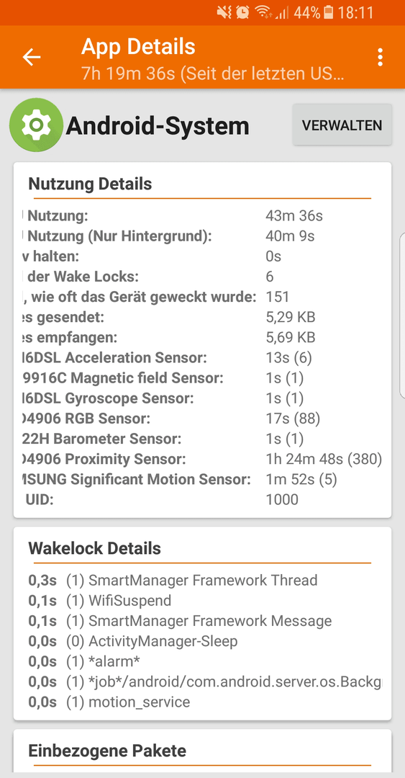Tap the RGB Sensor usage row
The height and width of the screenshot is (778, 405).
[x=202, y=419]
